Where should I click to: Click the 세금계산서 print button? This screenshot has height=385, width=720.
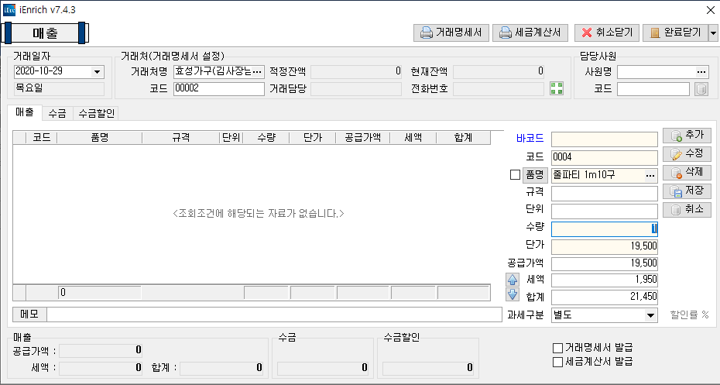pos(531,33)
